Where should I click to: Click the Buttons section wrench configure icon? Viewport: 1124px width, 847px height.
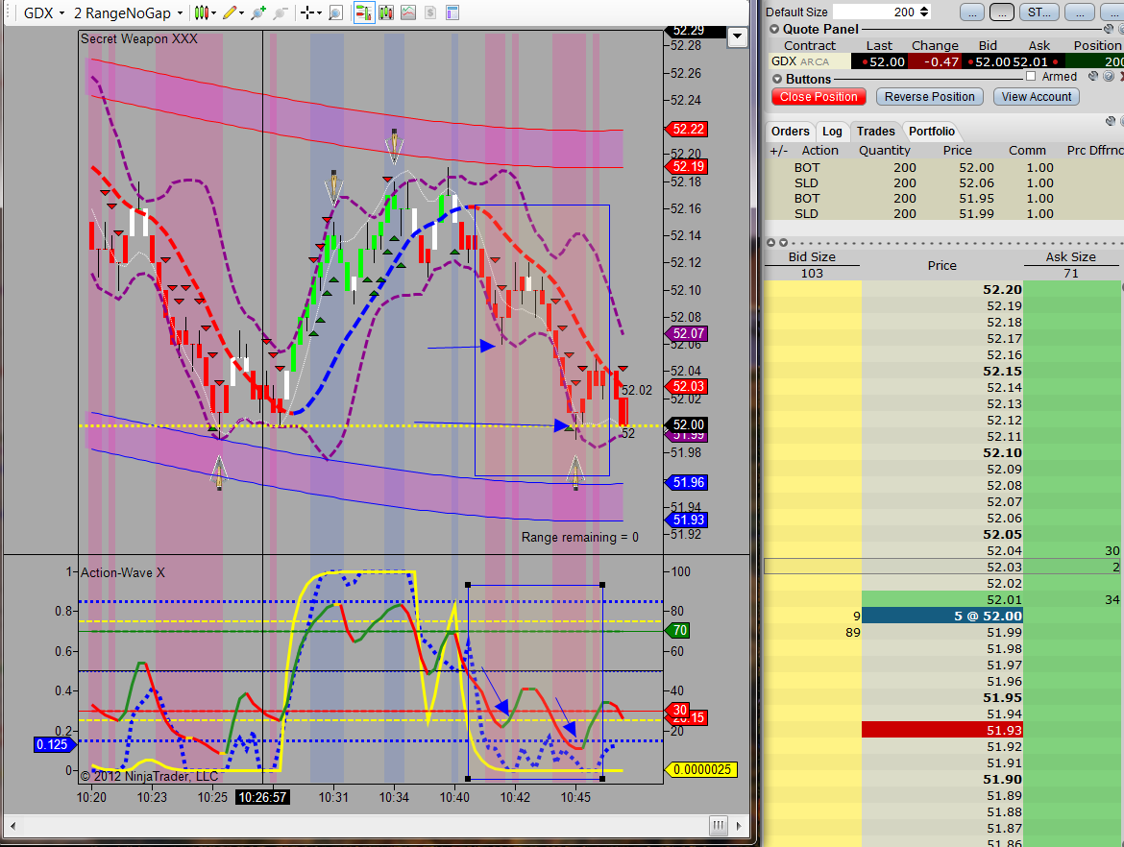[x=1093, y=76]
